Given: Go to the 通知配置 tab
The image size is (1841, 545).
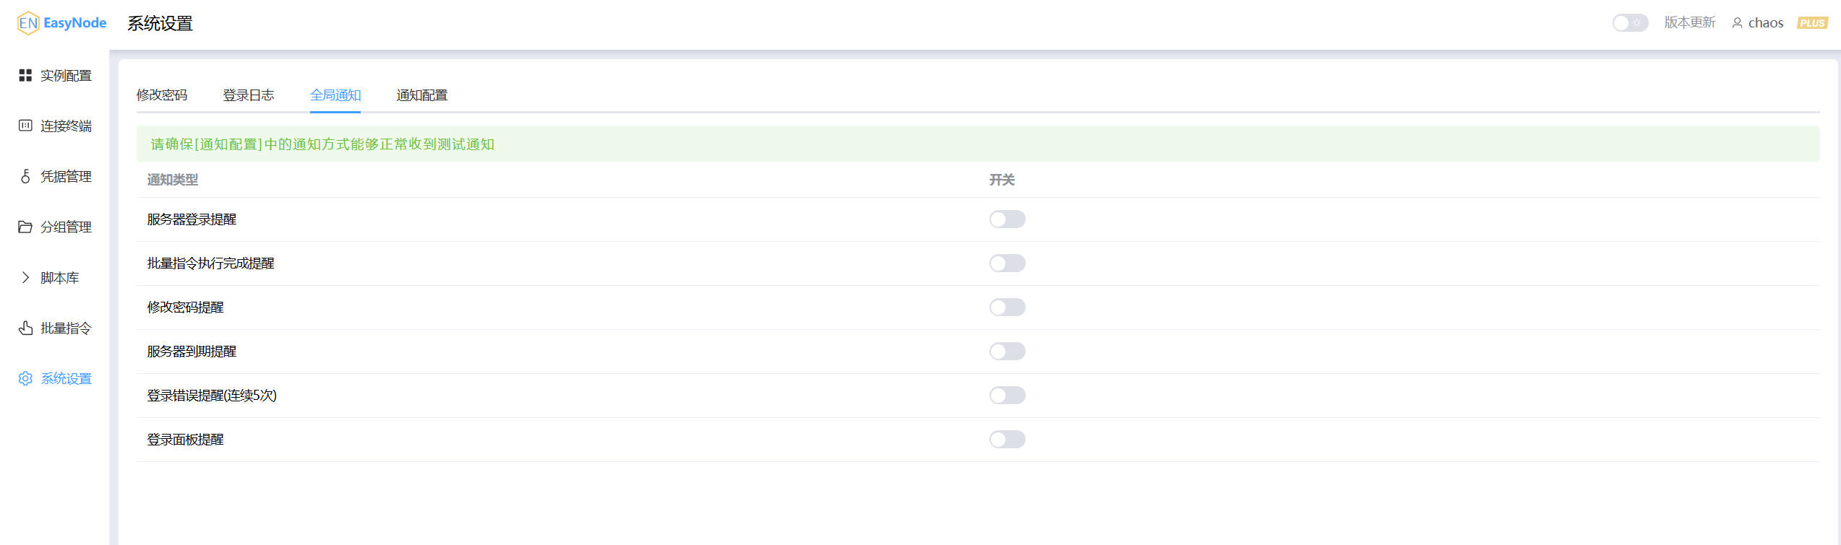Looking at the screenshot, I should point(422,95).
